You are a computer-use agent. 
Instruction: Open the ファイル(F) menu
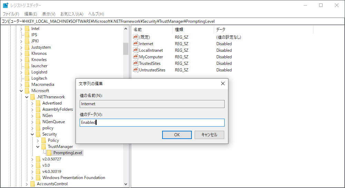(11, 14)
